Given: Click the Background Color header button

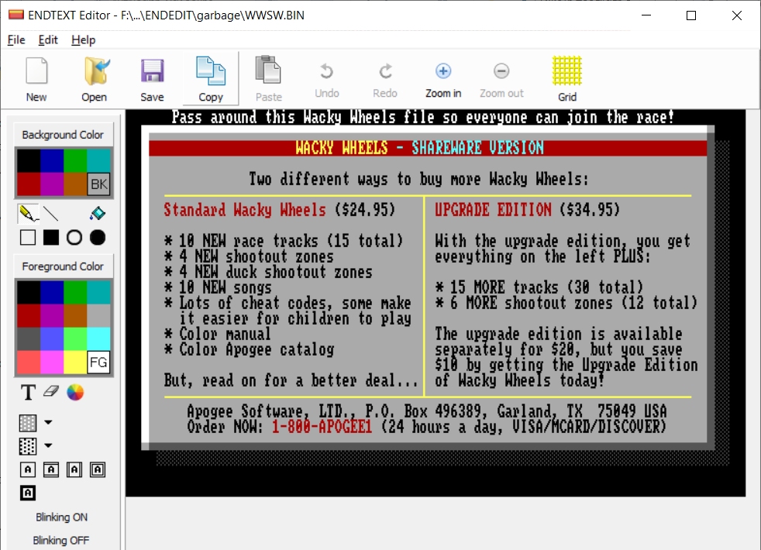Looking at the screenshot, I should (x=63, y=135).
